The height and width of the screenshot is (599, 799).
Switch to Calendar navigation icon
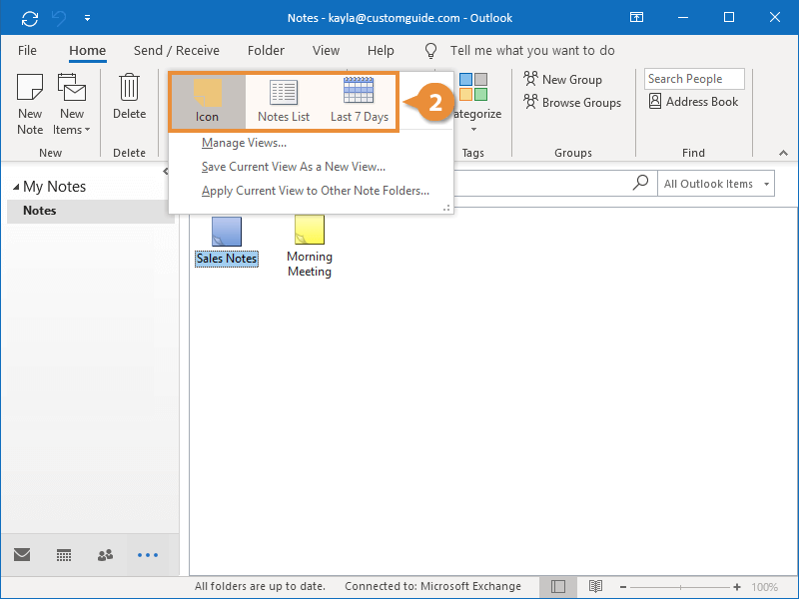coord(64,555)
